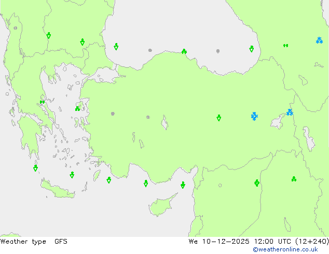Select the green shower symbol off Bulgaria's Black Sea coast
Image resolution: width=329 pixels, height=254 pixels.
coord(116,47)
